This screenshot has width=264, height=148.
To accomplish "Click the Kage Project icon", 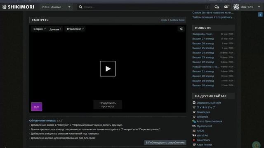I will 194,145.
